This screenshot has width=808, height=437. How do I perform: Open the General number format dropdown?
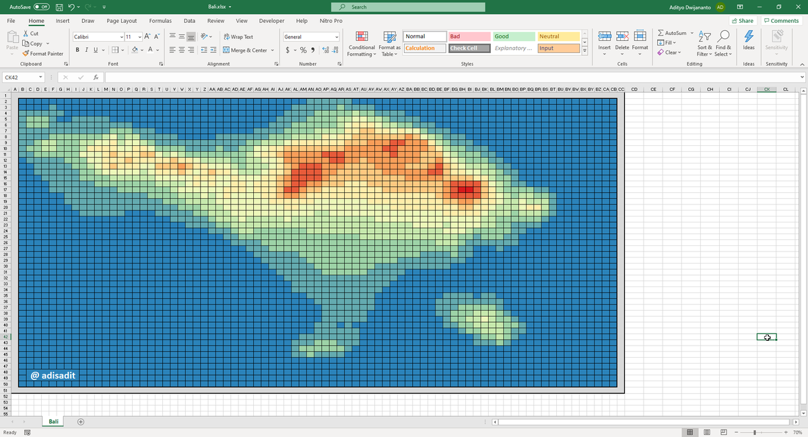337,37
